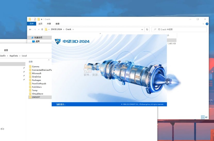
Task: Click the ZW3D shield logo on splash screen
Action: [57, 41]
